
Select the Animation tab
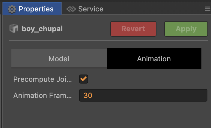154,59
